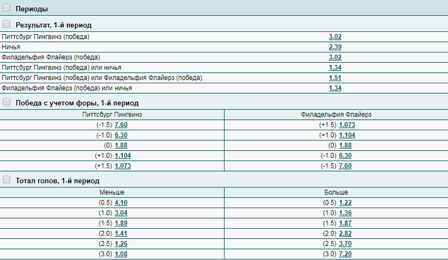448x260 pixels.
Task: Click Филадельфия Флайерз (победа) или ничья label
Action: pyautogui.click(x=67, y=88)
